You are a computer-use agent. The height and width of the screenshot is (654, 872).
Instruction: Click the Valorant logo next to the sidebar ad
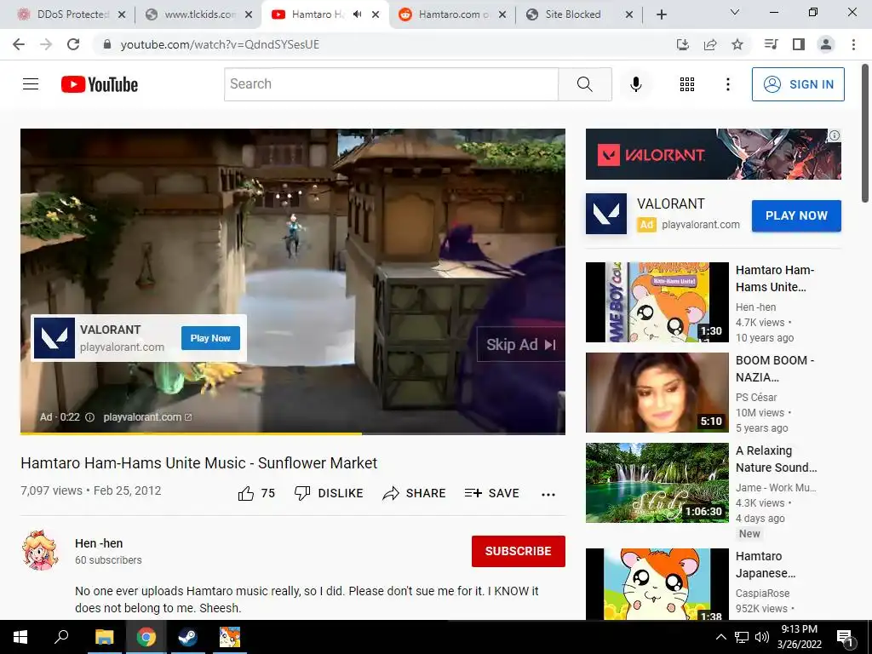(x=606, y=214)
